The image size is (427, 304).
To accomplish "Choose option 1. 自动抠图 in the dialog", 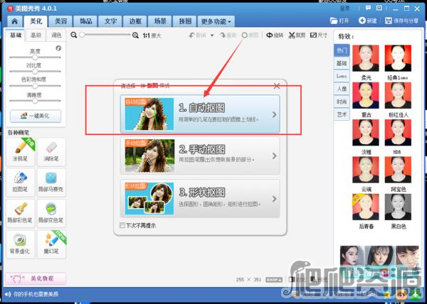I will [x=200, y=114].
